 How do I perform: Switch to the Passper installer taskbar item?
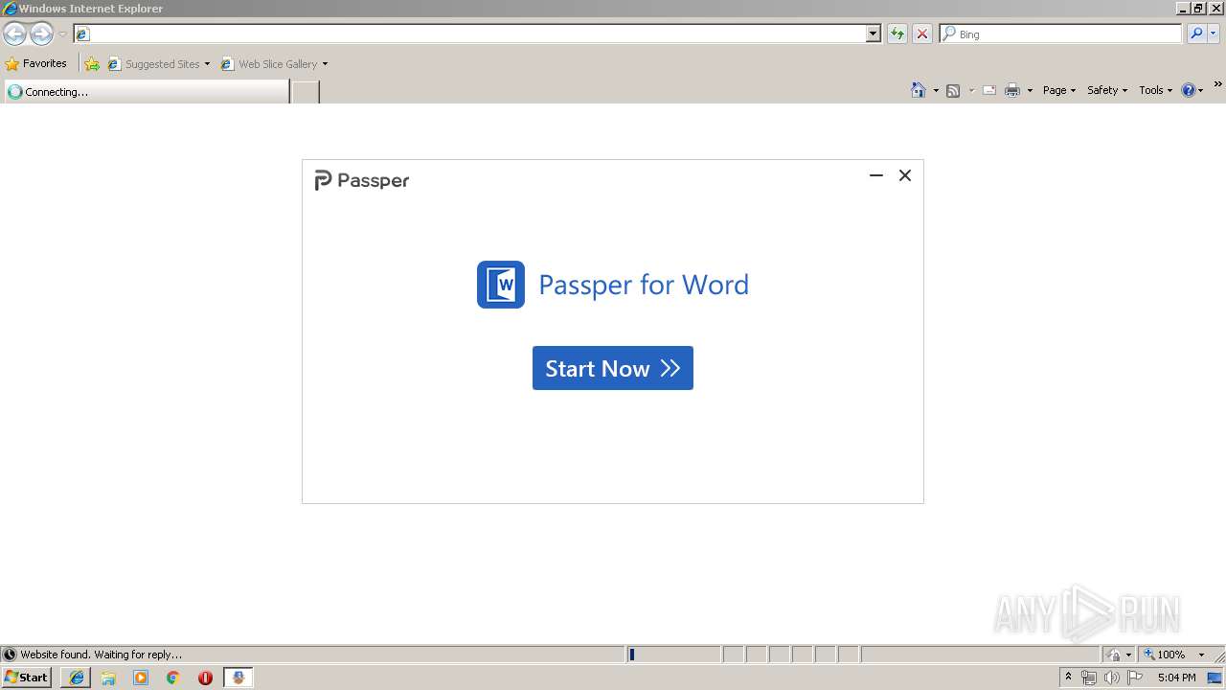(x=238, y=678)
